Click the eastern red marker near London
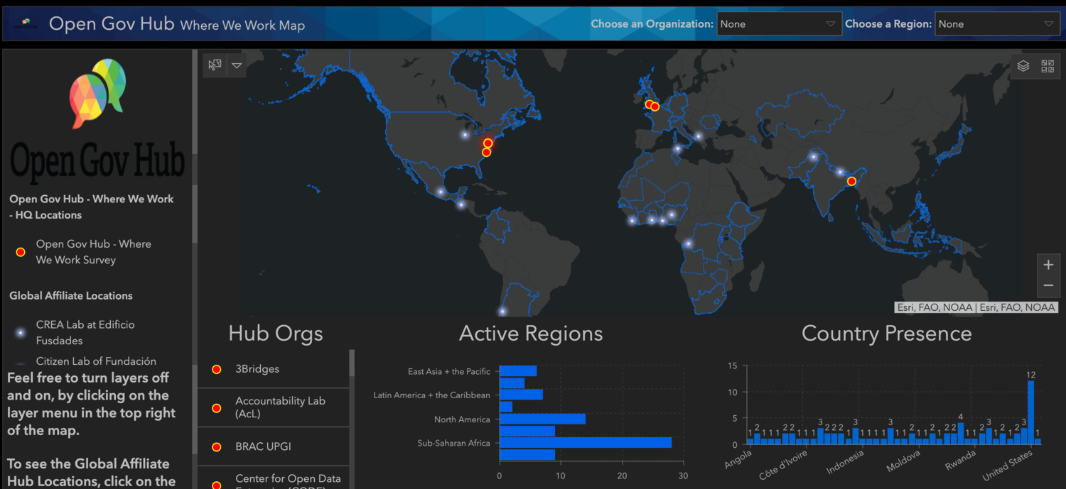1066x489 pixels. point(655,106)
